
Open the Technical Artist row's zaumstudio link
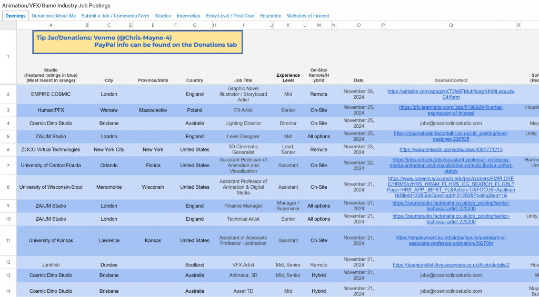click(x=451, y=219)
